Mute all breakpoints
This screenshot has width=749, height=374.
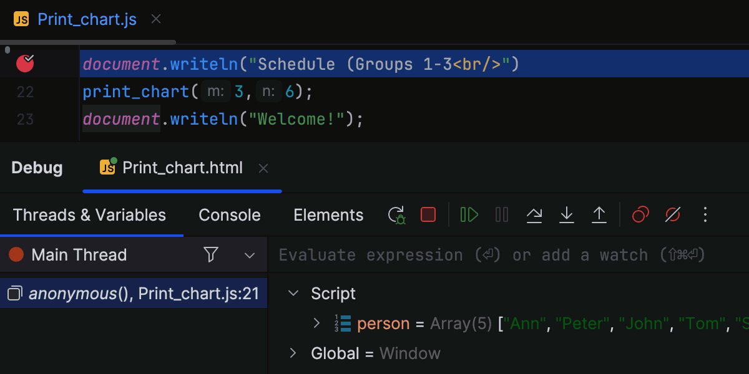[672, 214]
